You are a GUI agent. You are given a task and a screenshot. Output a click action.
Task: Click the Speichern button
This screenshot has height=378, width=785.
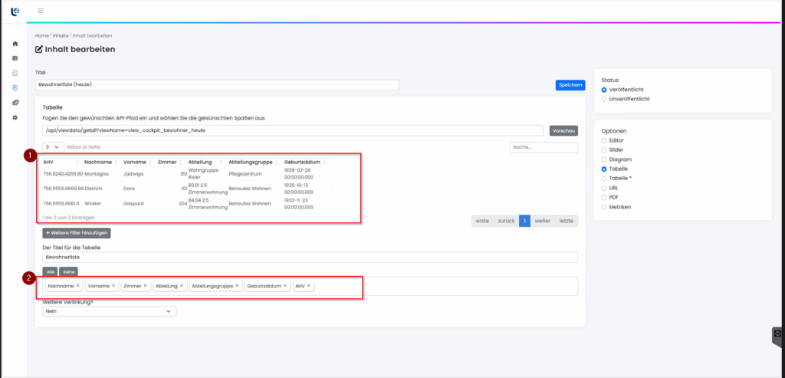click(570, 85)
